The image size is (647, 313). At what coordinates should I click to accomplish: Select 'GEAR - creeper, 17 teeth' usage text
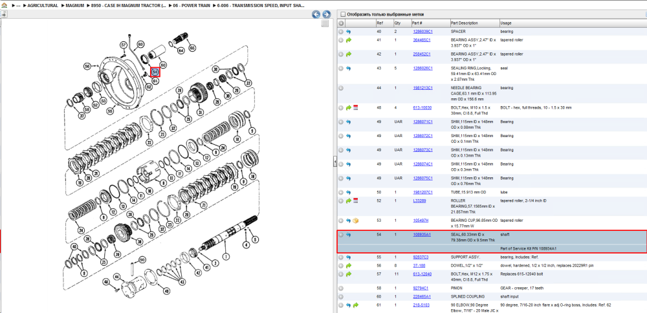522,288
